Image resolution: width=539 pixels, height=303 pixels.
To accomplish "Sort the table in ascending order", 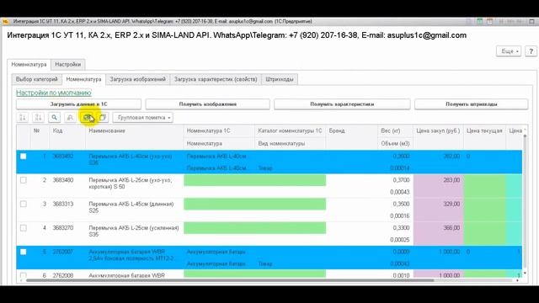I will point(23,118).
